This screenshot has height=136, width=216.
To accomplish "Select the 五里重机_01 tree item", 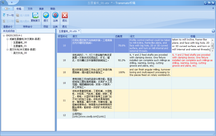I will 20,46.
